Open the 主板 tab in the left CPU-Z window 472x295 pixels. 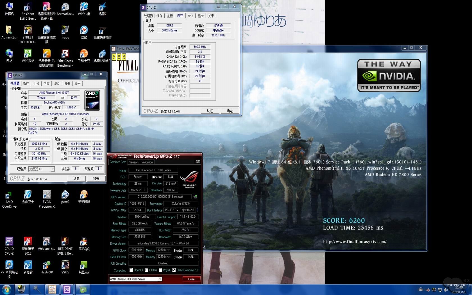[x=36, y=83]
